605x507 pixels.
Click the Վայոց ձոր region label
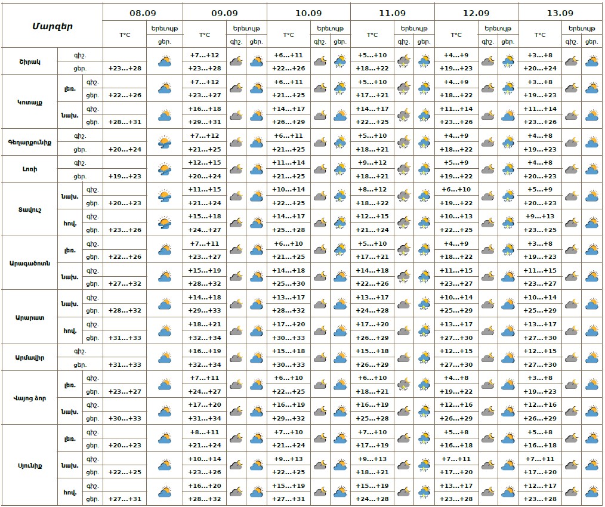tap(29, 398)
